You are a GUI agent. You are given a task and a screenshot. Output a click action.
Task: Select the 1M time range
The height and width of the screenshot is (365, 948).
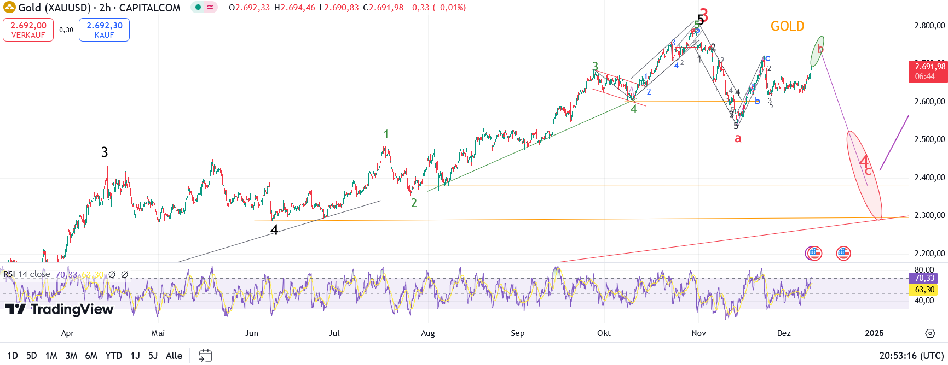[x=51, y=356]
